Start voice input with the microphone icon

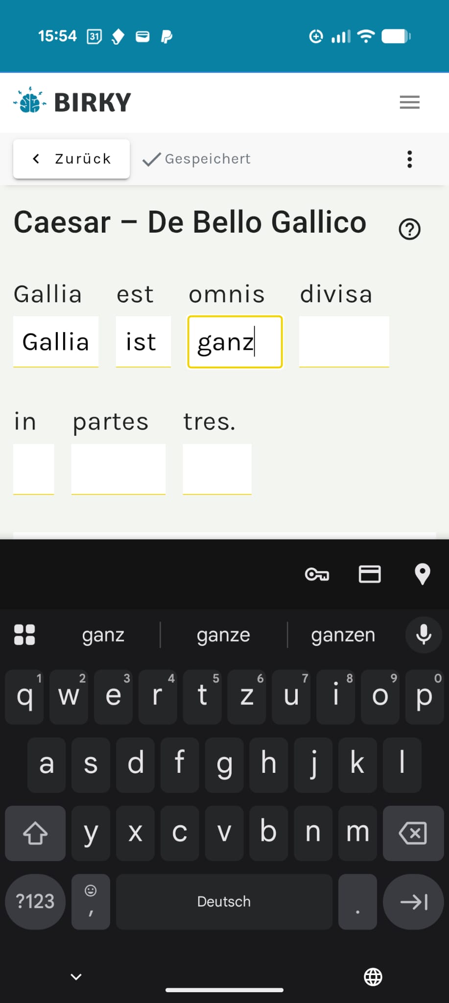point(423,634)
